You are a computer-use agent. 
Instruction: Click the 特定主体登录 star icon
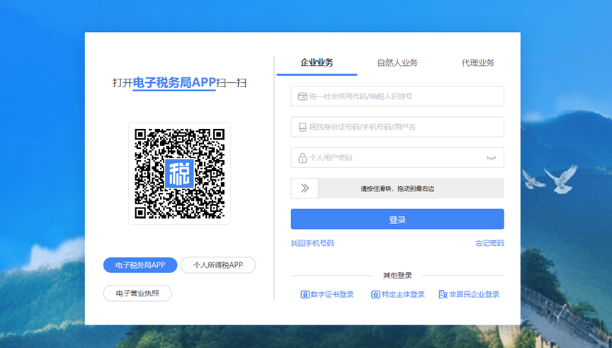[375, 295]
